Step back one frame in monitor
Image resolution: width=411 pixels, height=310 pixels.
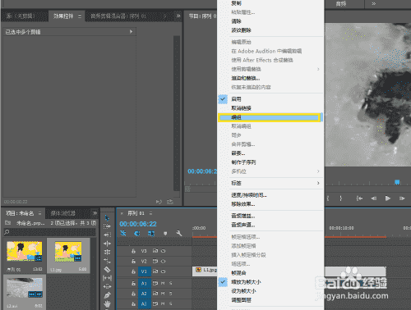point(374,198)
